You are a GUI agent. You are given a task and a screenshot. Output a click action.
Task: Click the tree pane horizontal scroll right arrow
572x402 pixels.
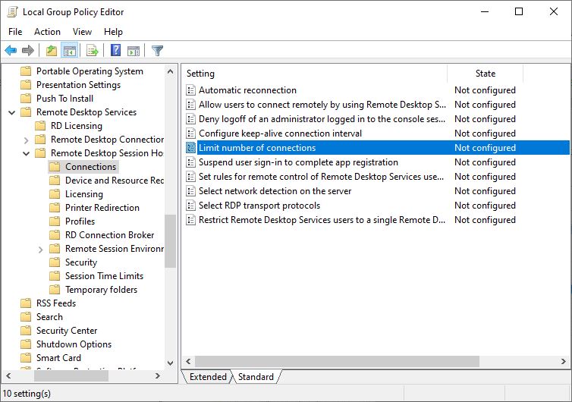[158, 375]
